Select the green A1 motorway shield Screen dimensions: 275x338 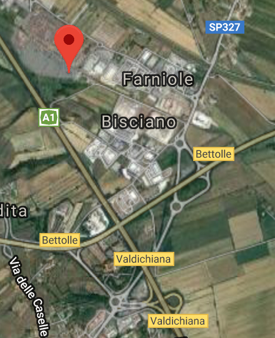pos(49,117)
